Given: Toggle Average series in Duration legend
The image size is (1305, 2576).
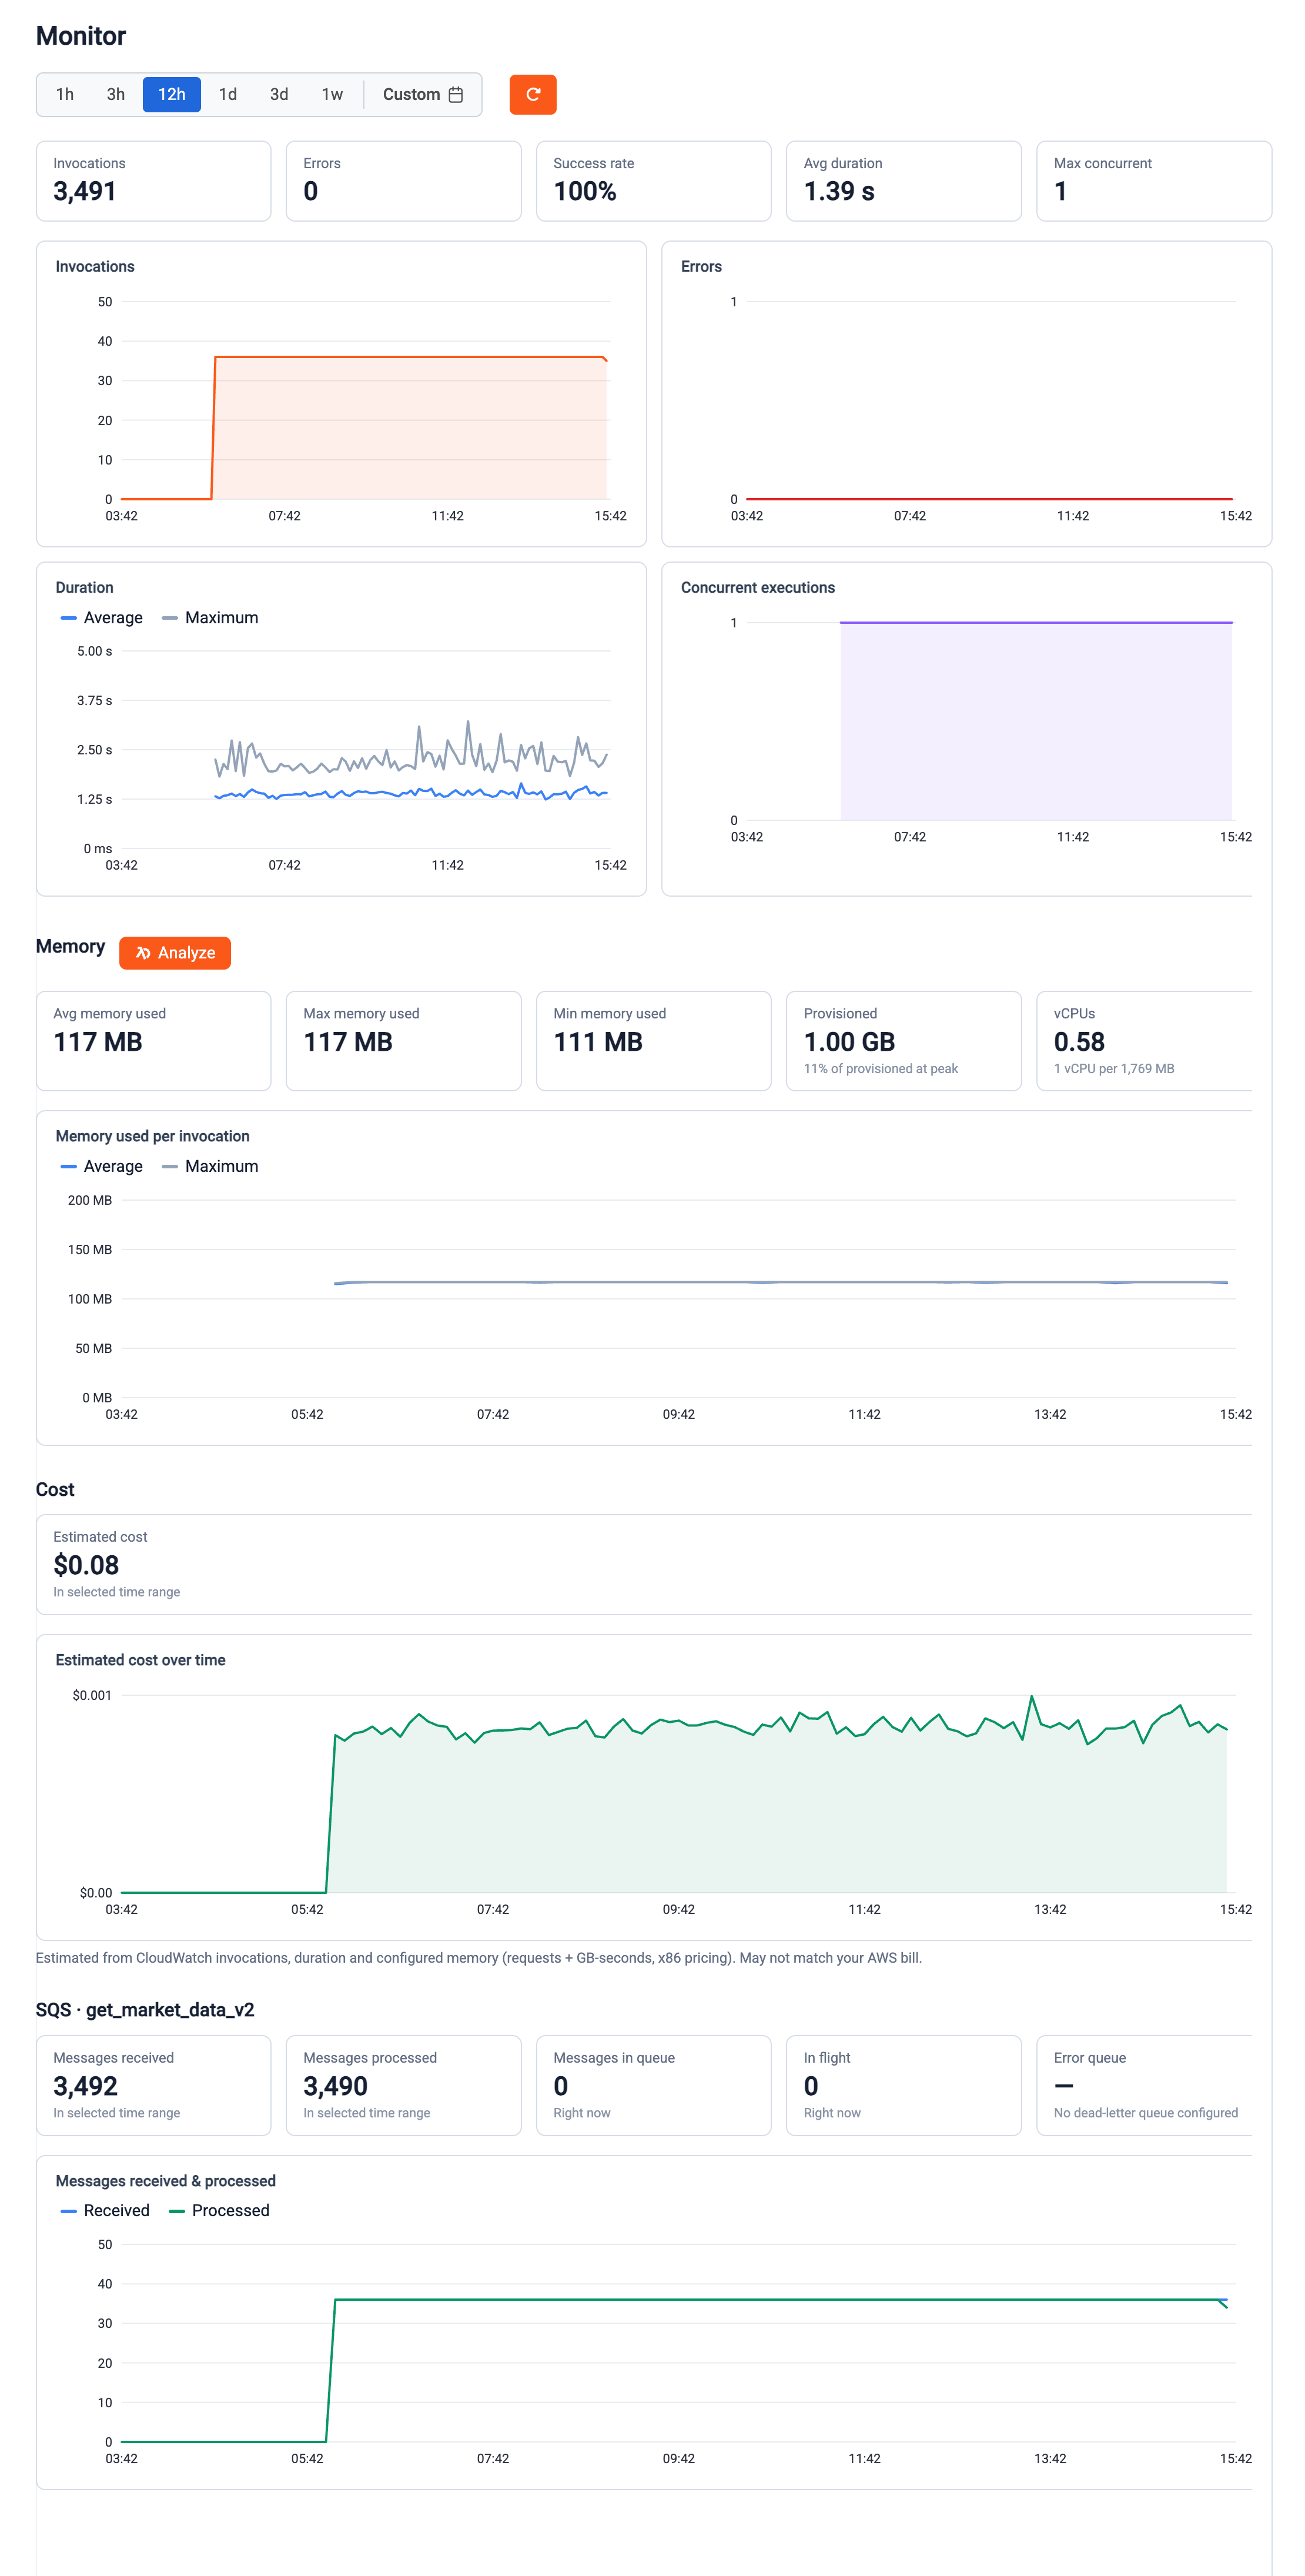Looking at the screenshot, I should pos(101,618).
